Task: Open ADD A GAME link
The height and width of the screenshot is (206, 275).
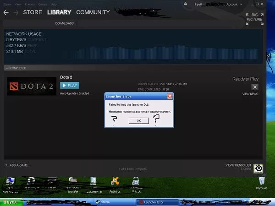Action: pyautogui.click(x=20, y=165)
